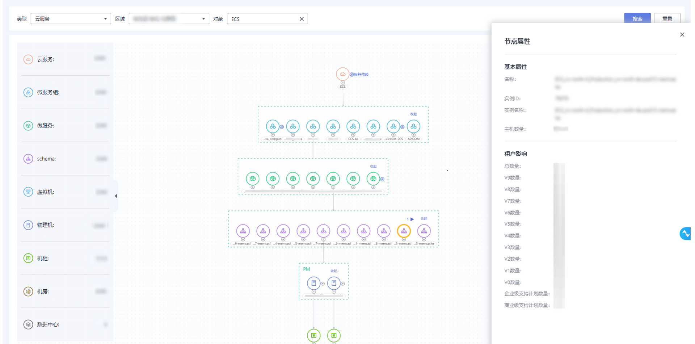Clear the ECS text in the 对象 field
This screenshot has height=344, width=695.
click(x=302, y=18)
